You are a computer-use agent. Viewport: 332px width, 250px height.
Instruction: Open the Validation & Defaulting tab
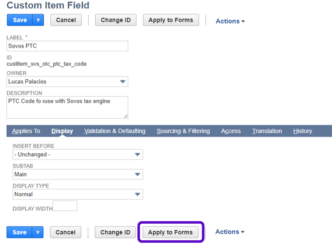point(115,131)
